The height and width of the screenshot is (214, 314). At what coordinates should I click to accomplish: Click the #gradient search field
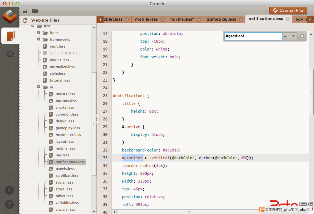[253, 36]
